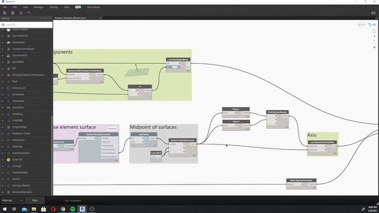
Task: Click the Sparrow package yellow icon
Action: tap(8, 160)
